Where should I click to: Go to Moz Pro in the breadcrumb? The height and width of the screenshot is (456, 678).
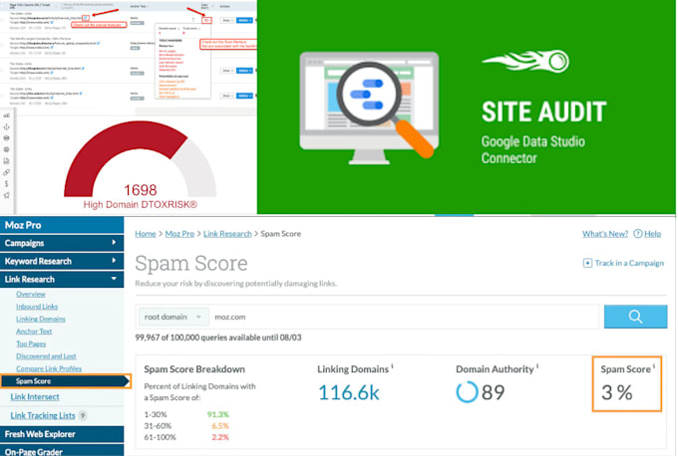(x=179, y=234)
